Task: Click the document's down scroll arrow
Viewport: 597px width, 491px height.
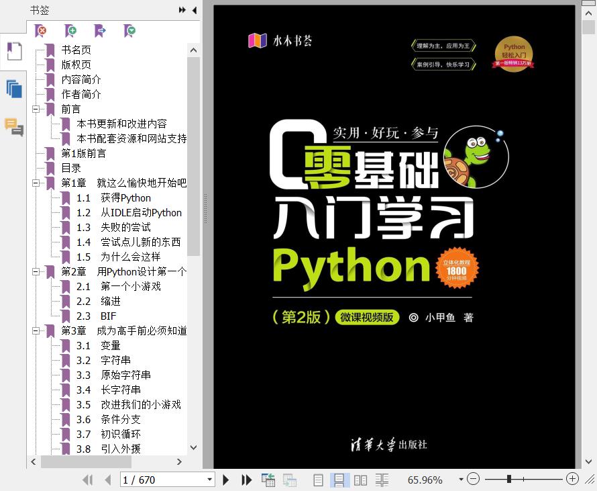Action: pyautogui.click(x=588, y=461)
